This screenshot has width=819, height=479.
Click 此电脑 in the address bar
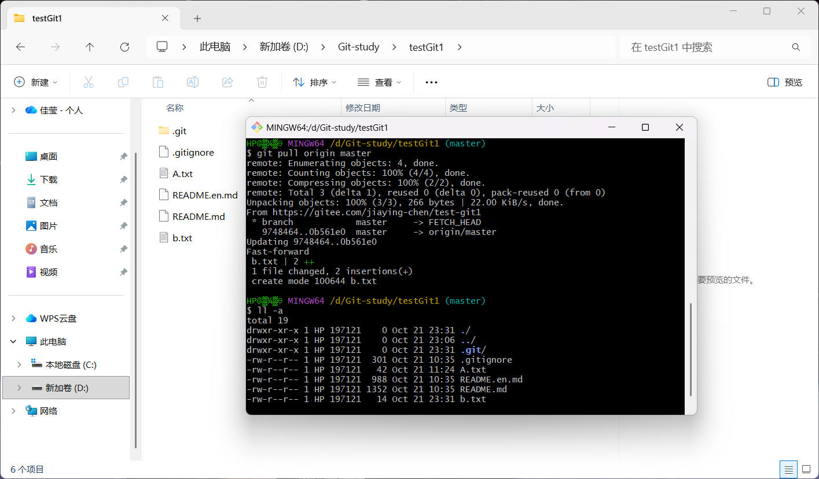click(215, 47)
